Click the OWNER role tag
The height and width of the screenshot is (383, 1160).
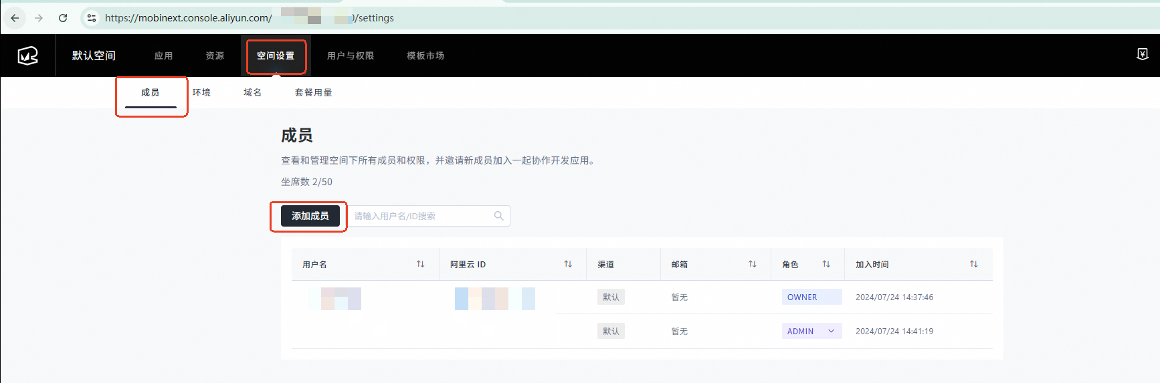pyautogui.click(x=811, y=297)
